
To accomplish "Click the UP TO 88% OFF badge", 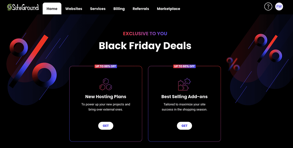I will [x=106, y=66].
